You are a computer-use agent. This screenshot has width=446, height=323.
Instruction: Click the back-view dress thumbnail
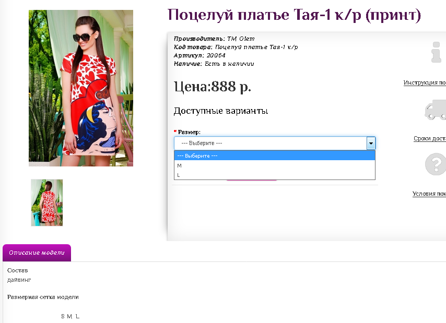[47, 202]
